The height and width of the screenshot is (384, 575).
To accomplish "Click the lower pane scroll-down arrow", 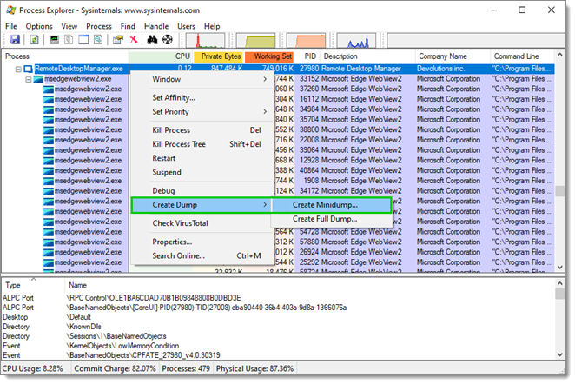I will pos(559,354).
